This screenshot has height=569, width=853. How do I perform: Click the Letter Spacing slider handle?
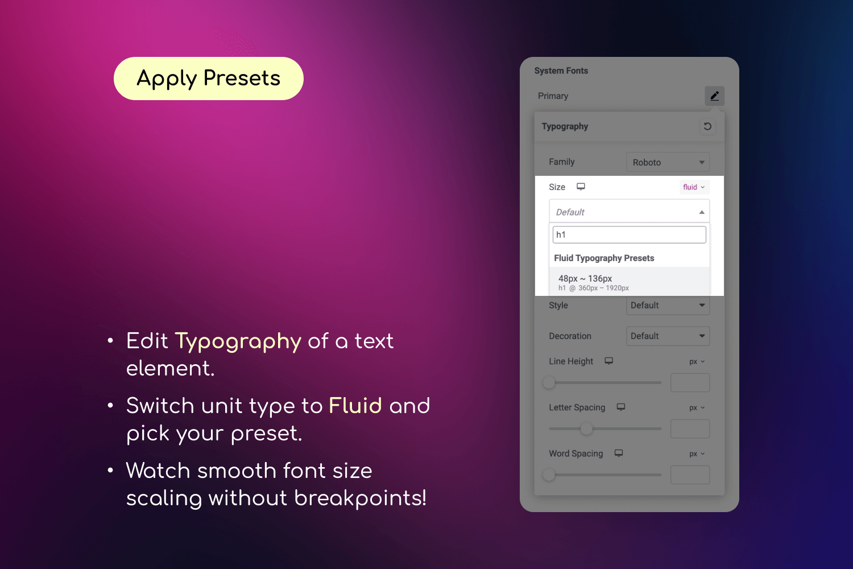[x=587, y=428]
